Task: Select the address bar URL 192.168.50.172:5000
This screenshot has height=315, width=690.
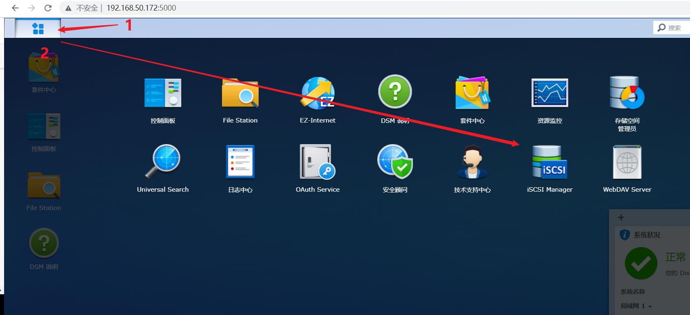Action: [x=141, y=8]
